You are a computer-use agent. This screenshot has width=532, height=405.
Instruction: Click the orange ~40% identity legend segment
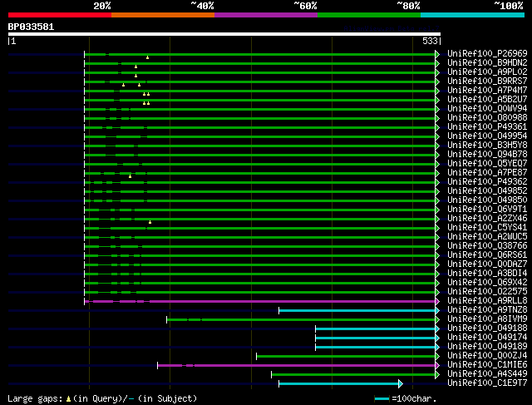click(x=163, y=15)
